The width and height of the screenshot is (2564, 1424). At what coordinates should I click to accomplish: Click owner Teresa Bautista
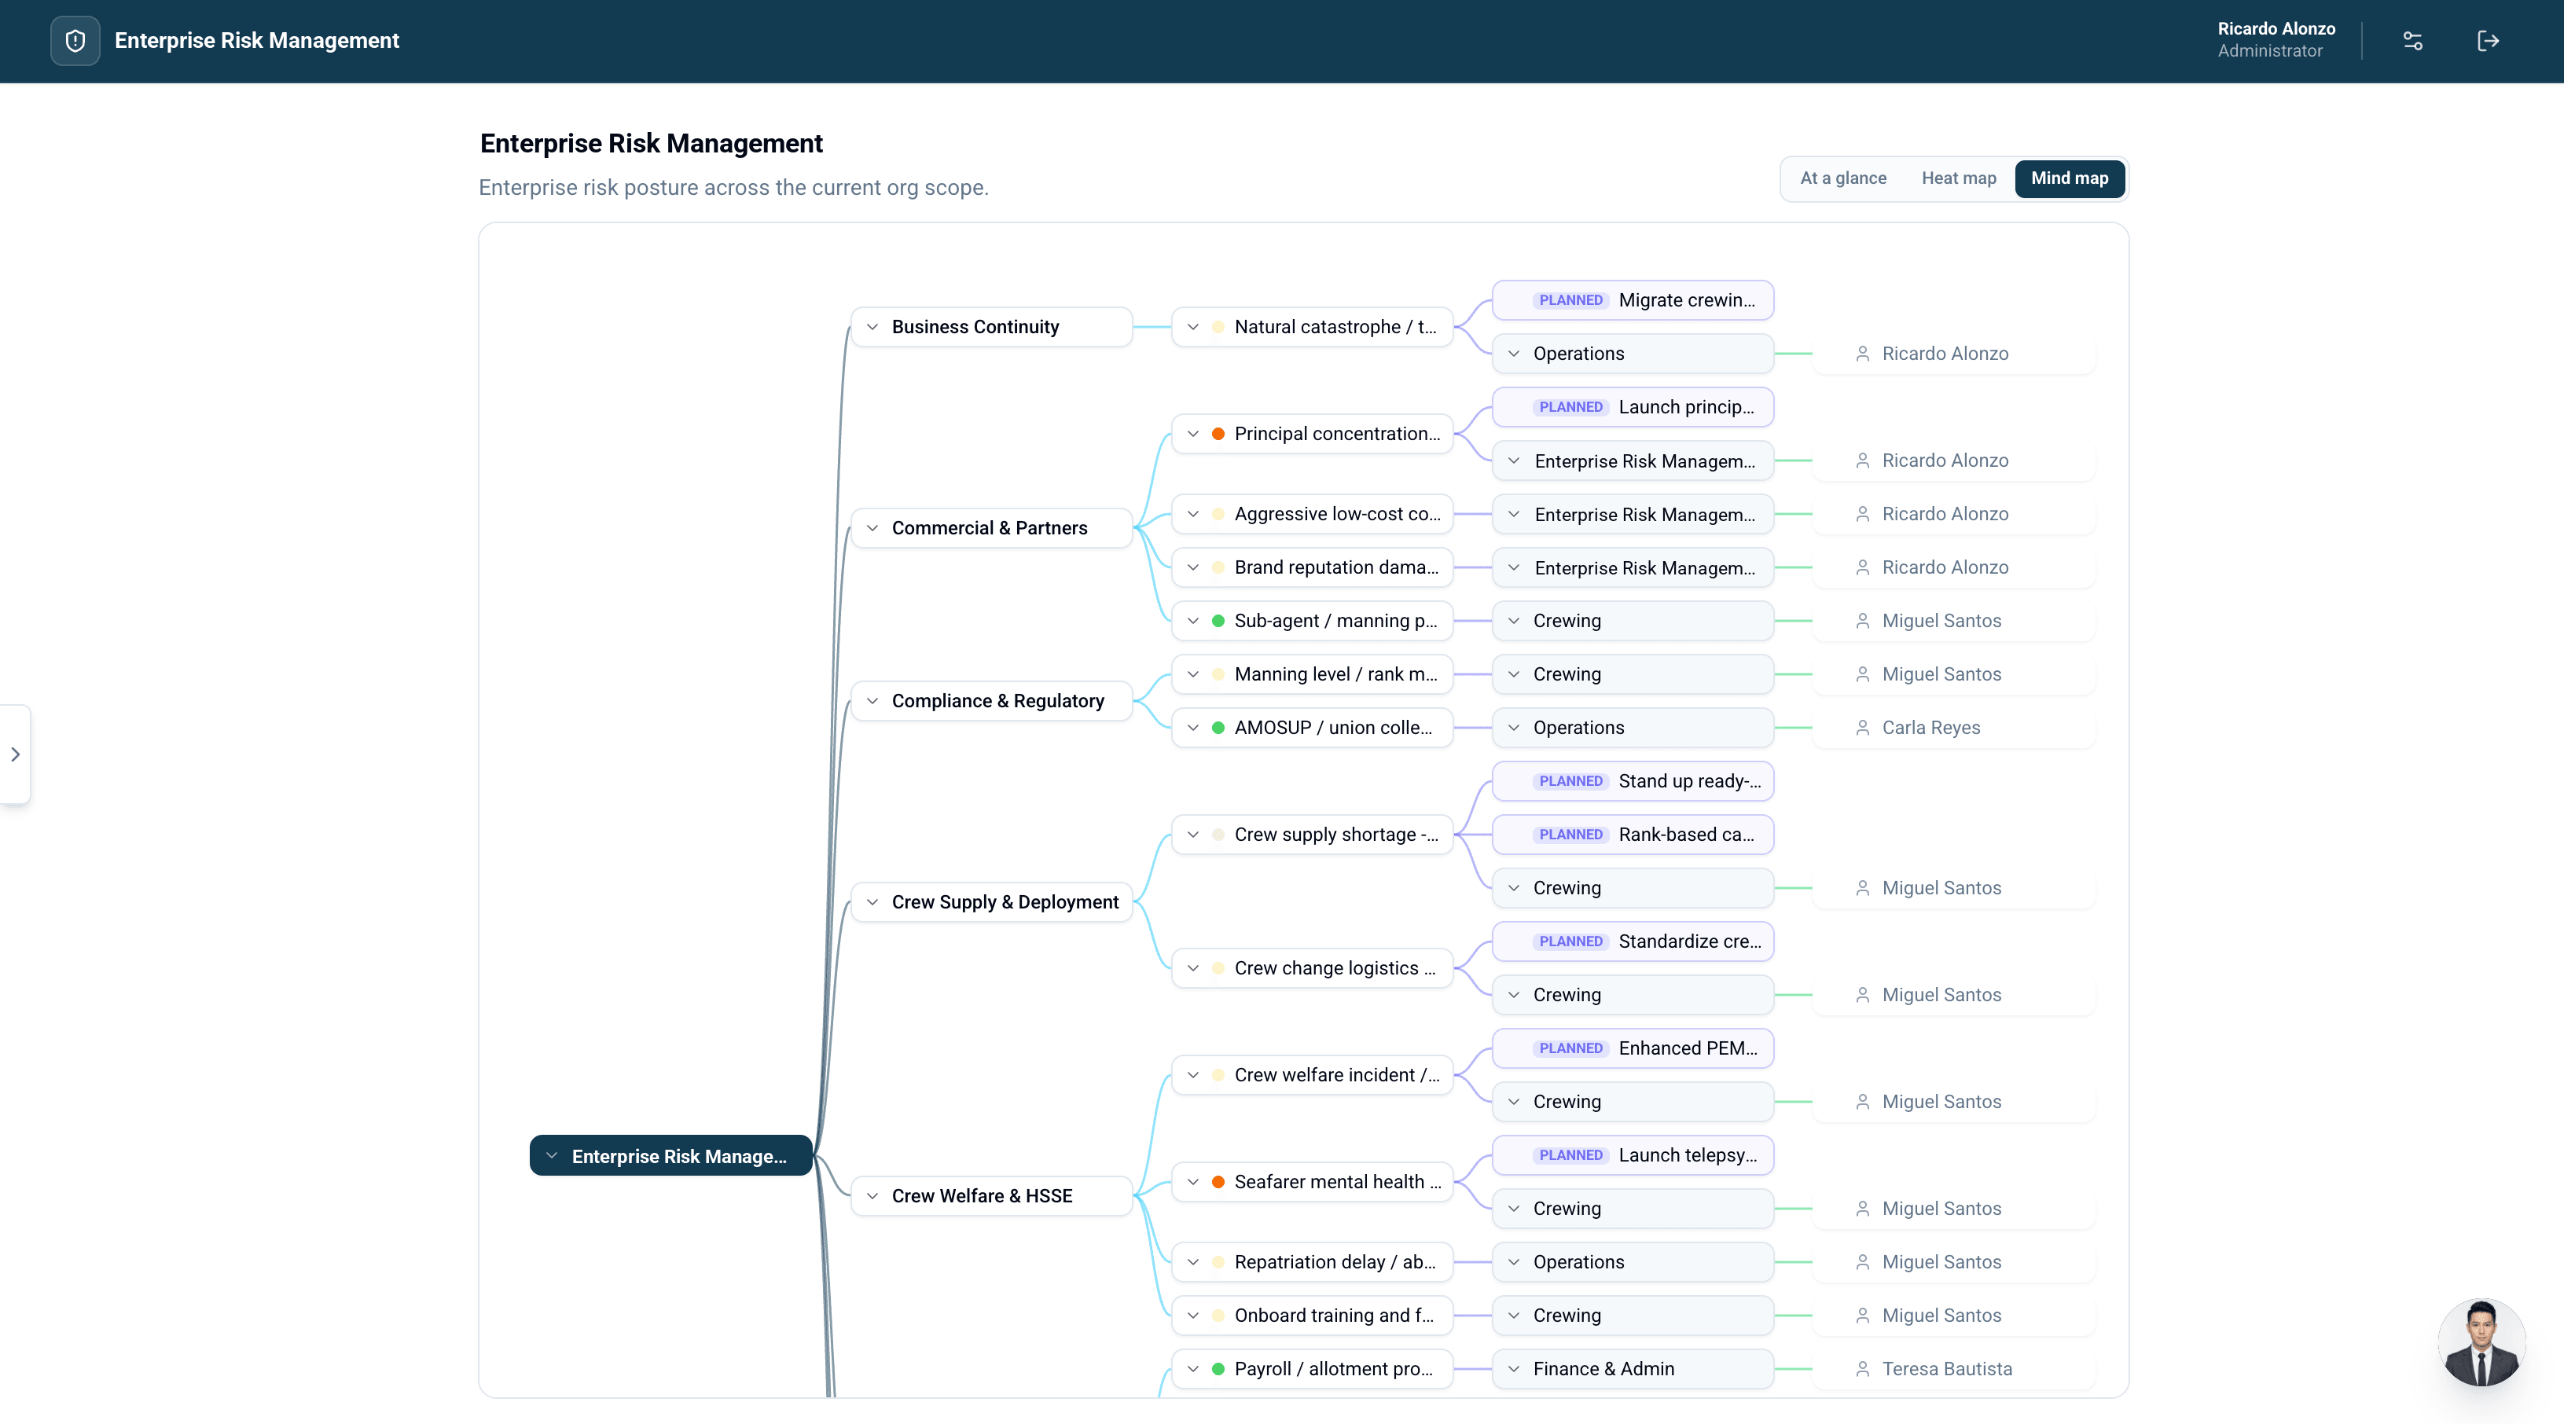tap(1954, 1368)
